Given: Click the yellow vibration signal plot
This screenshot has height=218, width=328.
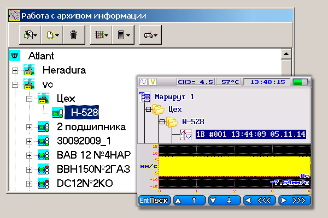Looking at the screenshot, I should pos(235,166).
